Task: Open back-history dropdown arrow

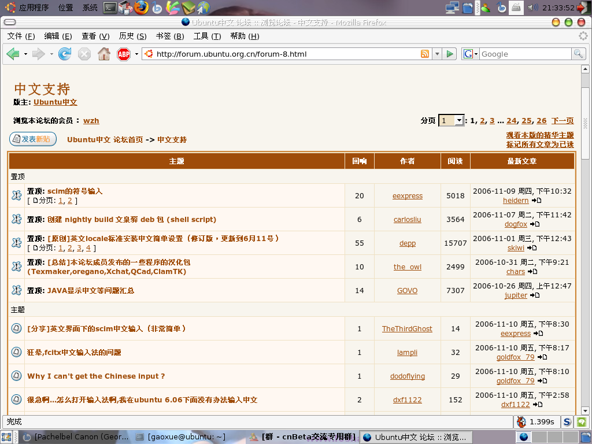Action: click(25, 54)
